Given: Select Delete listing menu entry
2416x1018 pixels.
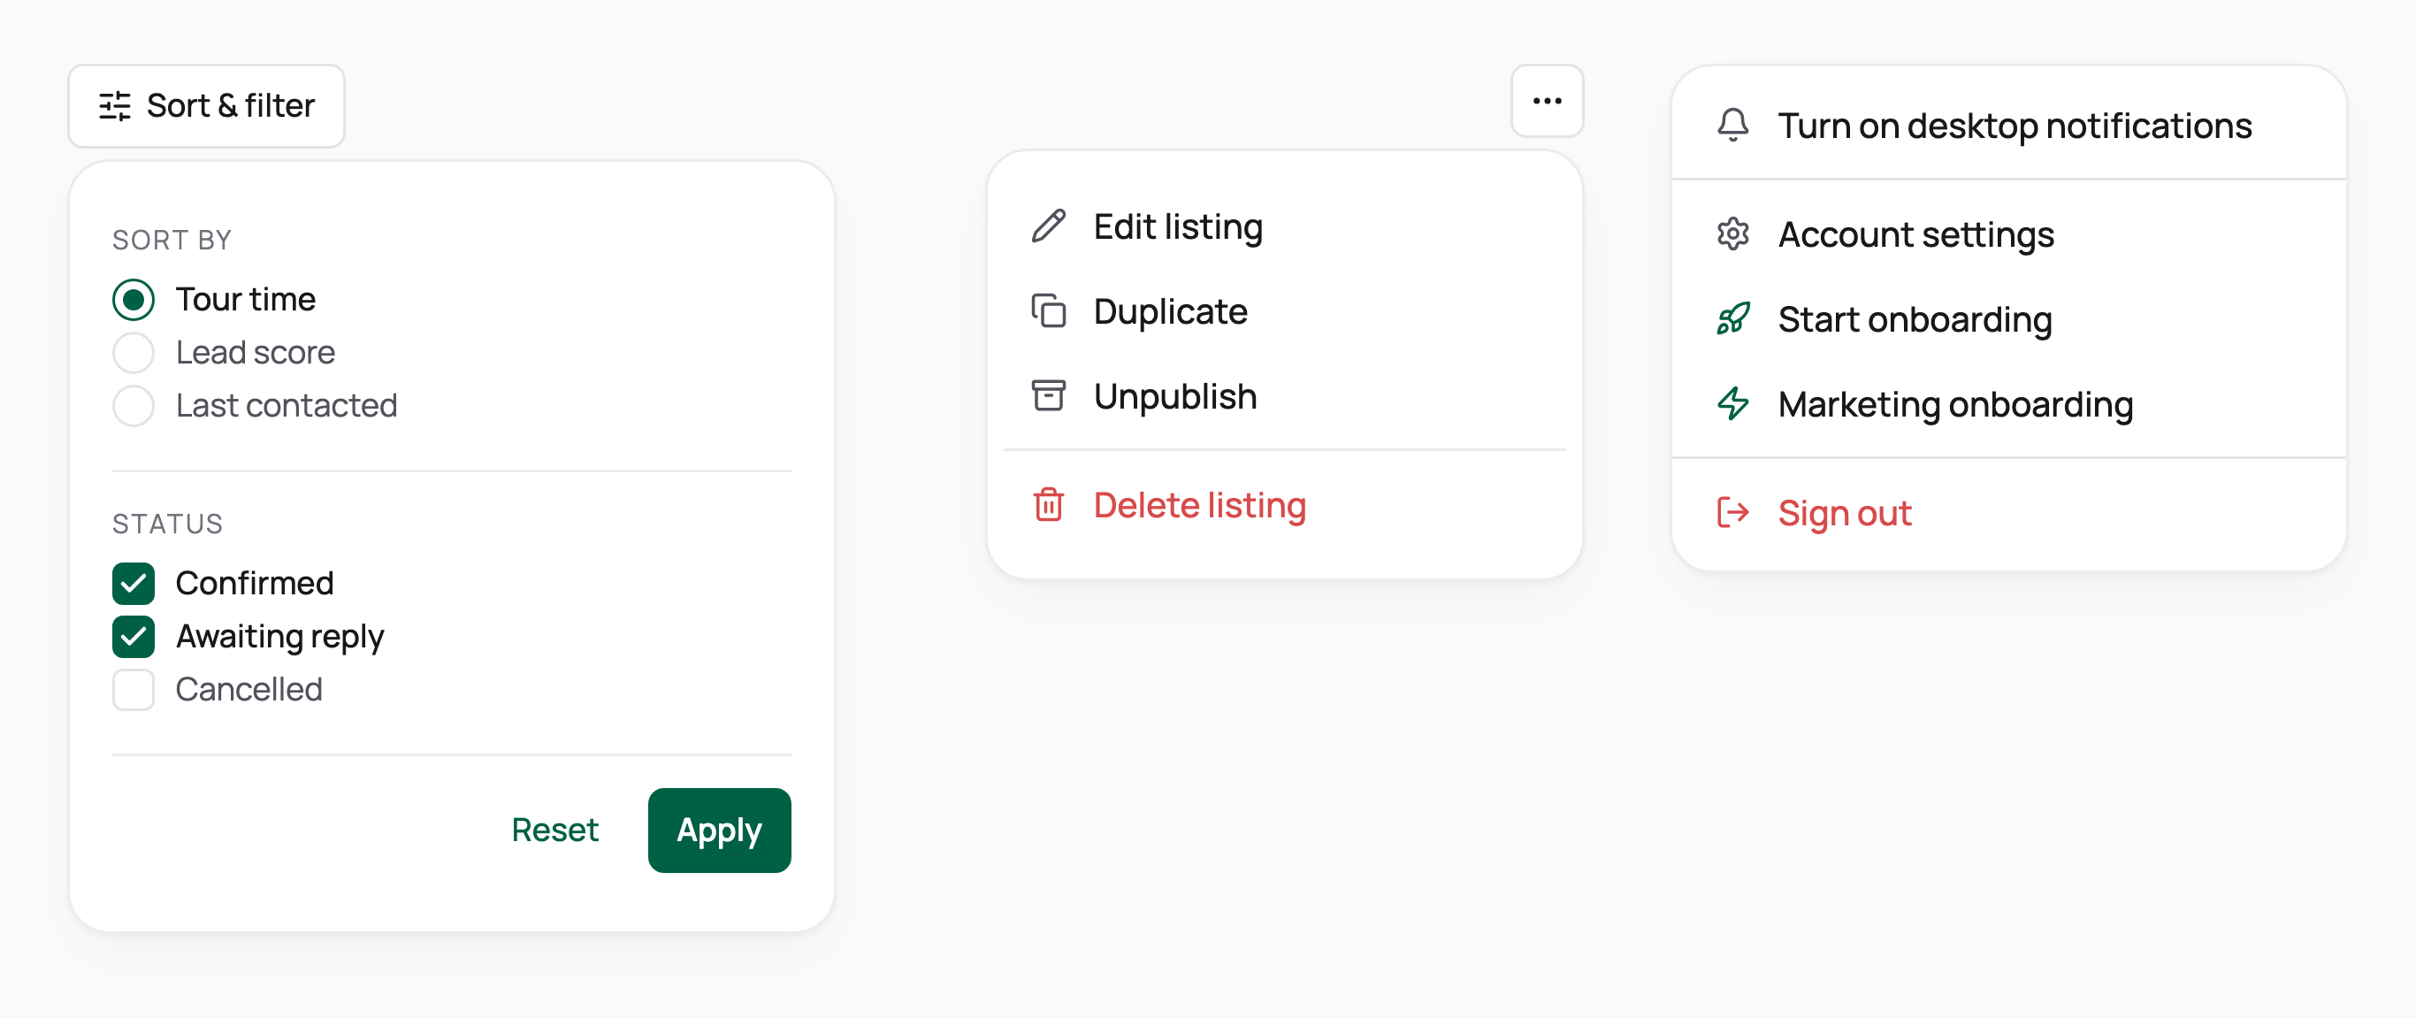Looking at the screenshot, I should tap(1284, 505).
